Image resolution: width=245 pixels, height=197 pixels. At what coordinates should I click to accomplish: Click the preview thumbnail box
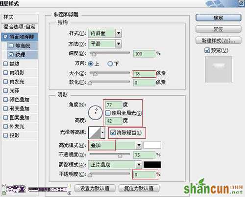pyautogui.click(x=219, y=69)
